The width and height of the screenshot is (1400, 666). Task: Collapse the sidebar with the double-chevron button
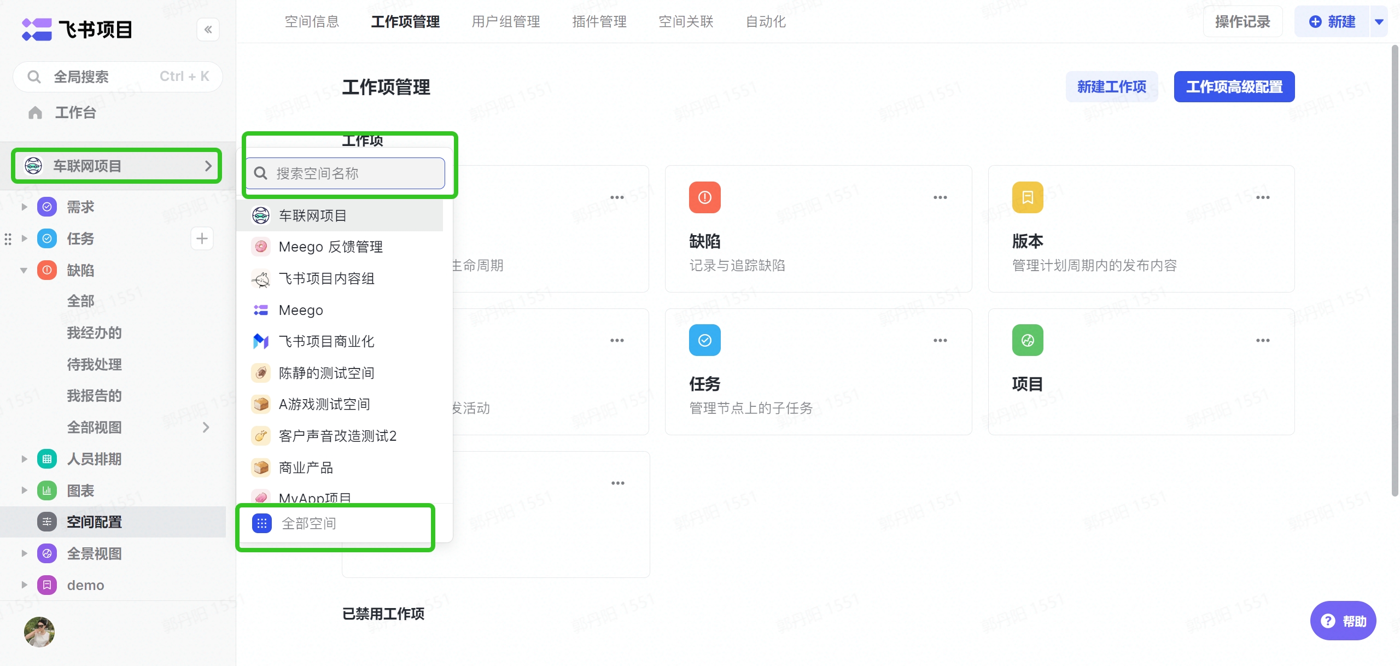[208, 30]
